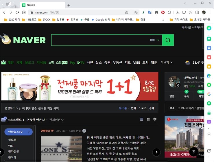Select 연합뉴스TV in press list
The image size is (214, 162).
tap(19, 132)
